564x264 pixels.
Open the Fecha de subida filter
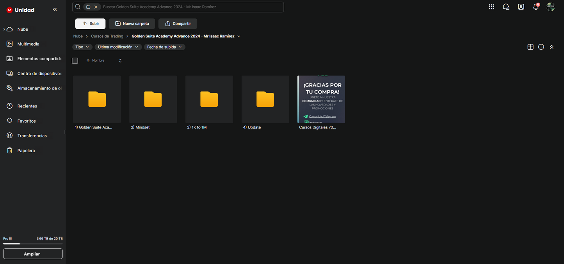[164, 47]
